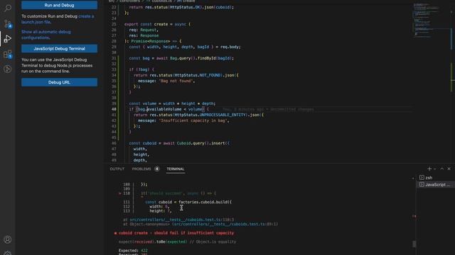Click 'Insufficient capacity in bag' string
Image resolution: width=455 pixels, height=255 pixels.
tap(194, 120)
